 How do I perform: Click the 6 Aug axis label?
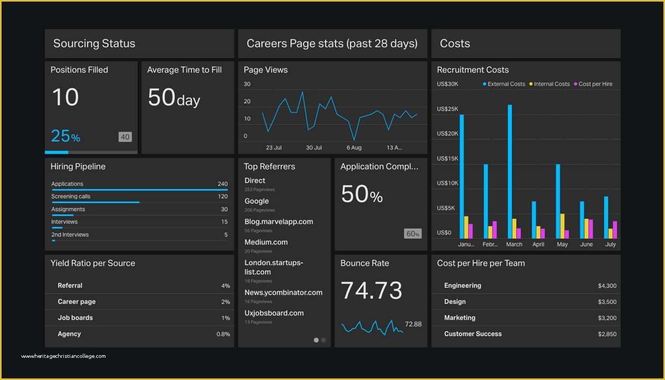click(354, 148)
